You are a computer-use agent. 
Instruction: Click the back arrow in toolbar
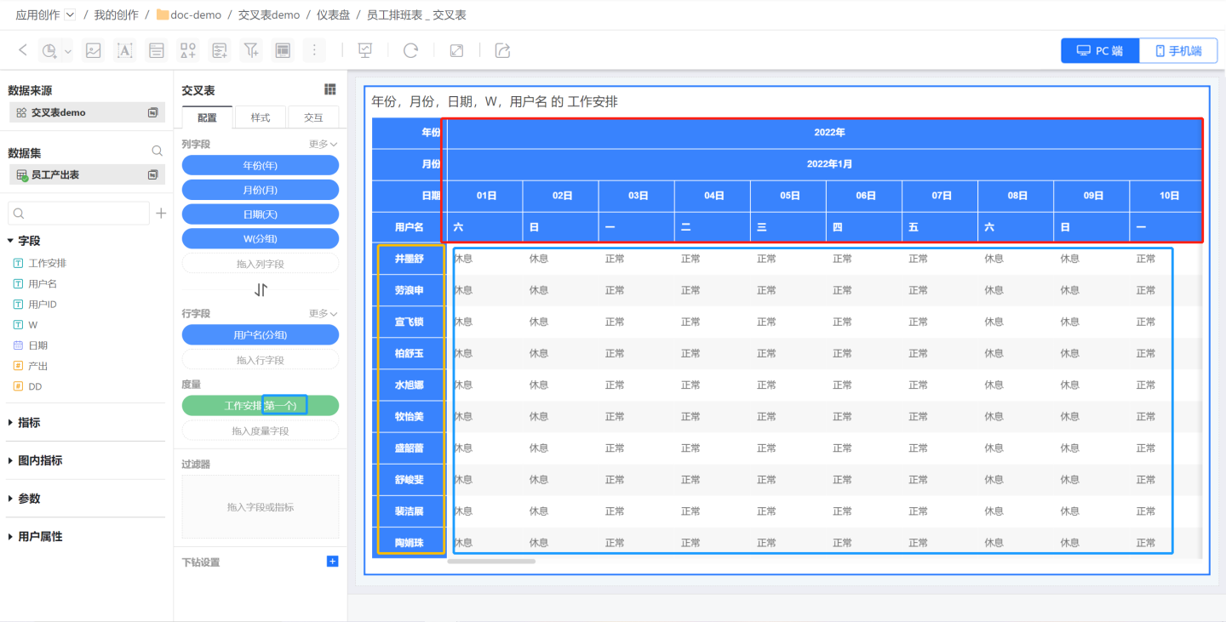point(23,51)
